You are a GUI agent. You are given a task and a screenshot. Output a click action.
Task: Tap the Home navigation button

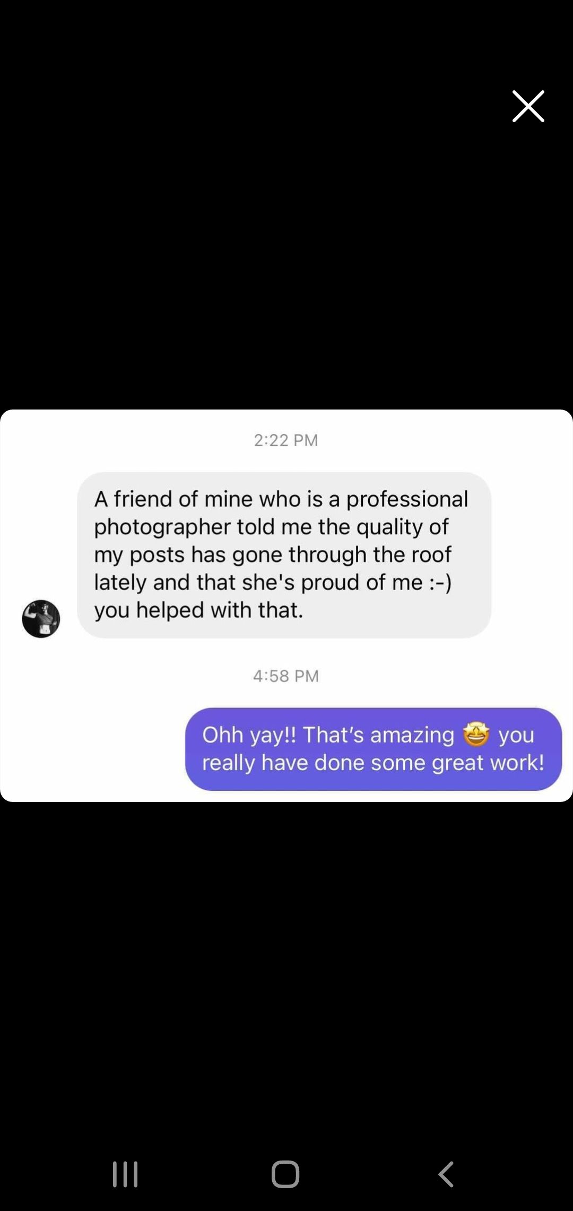point(285,1174)
